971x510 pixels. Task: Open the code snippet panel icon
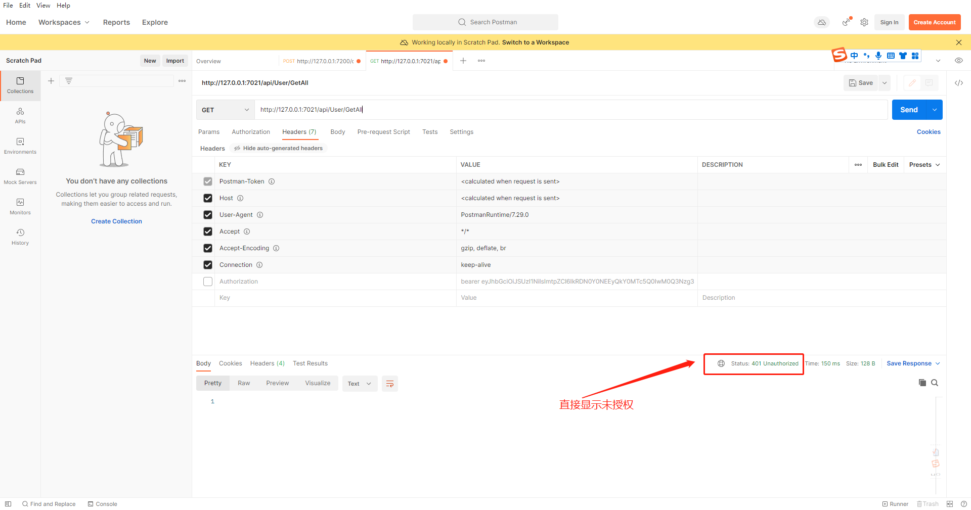959,83
